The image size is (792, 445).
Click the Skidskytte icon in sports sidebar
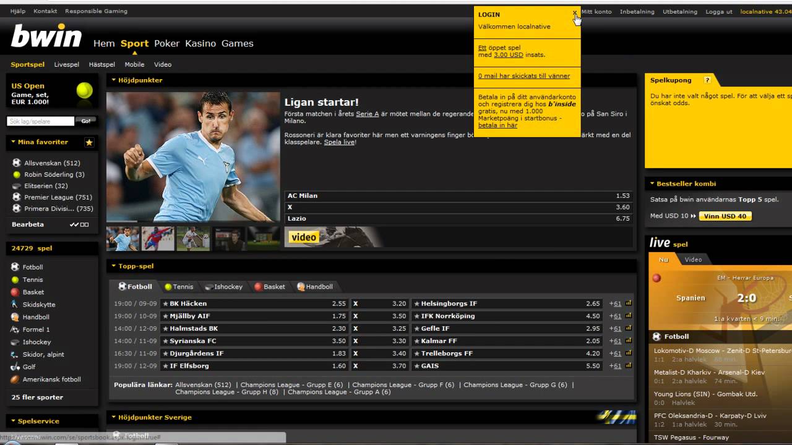[15, 304]
